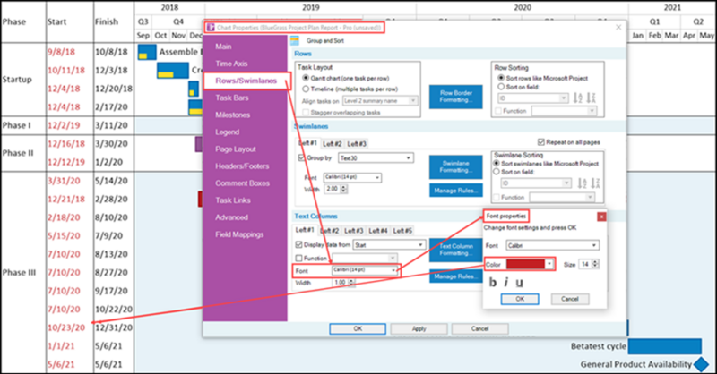Switch to Text Columns Left#5 tab

click(x=402, y=231)
